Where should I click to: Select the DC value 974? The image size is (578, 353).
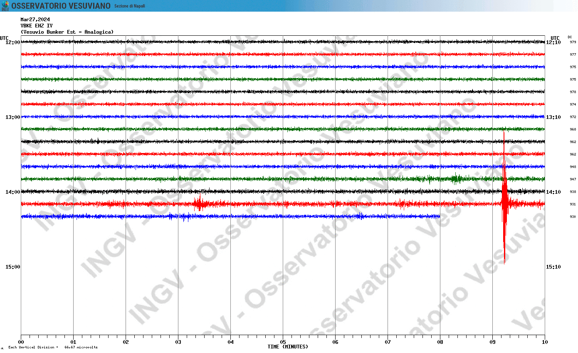[x=573, y=104]
